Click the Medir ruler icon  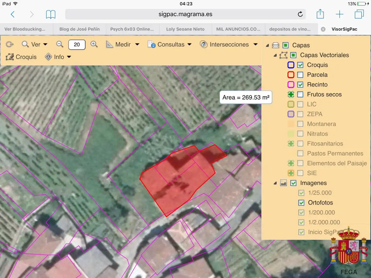click(109, 44)
